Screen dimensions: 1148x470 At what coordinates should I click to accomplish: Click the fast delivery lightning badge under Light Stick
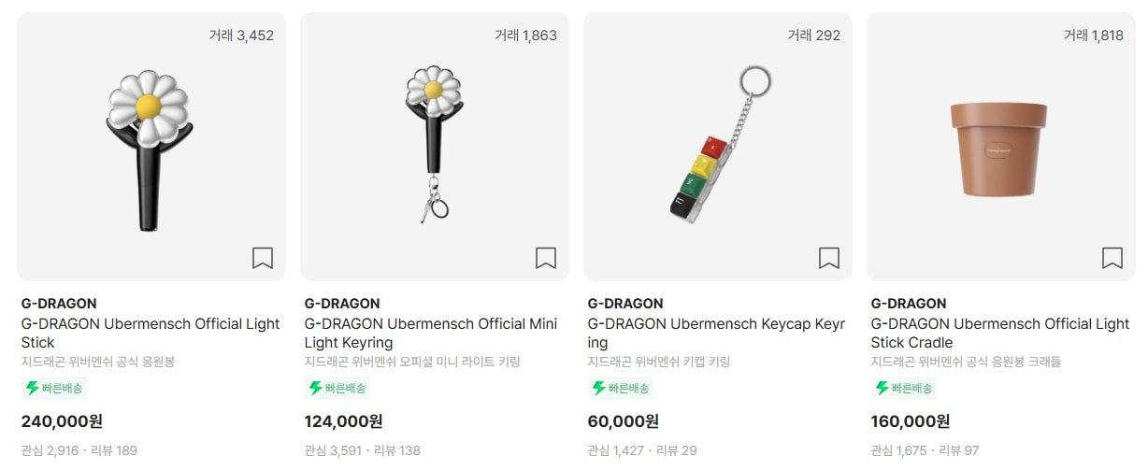(54, 388)
